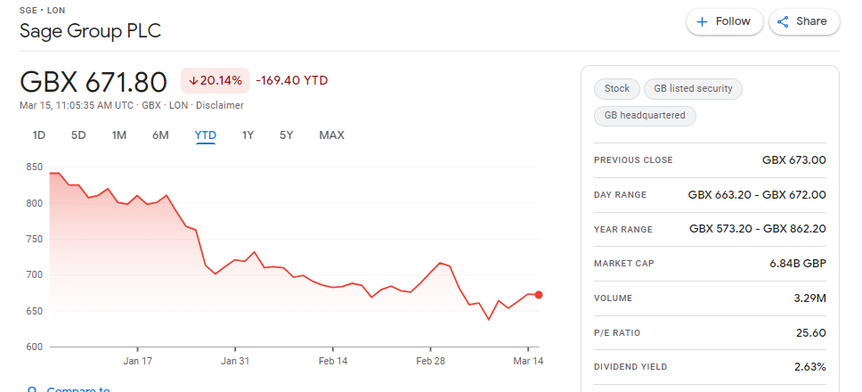This screenshot has height=392, width=862.
Task: Click the 700 y-axis label
Action: tap(34, 275)
